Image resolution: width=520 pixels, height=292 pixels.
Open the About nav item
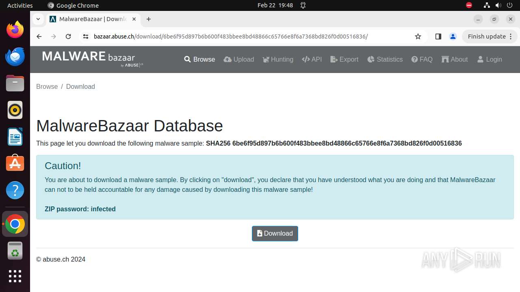(455, 59)
